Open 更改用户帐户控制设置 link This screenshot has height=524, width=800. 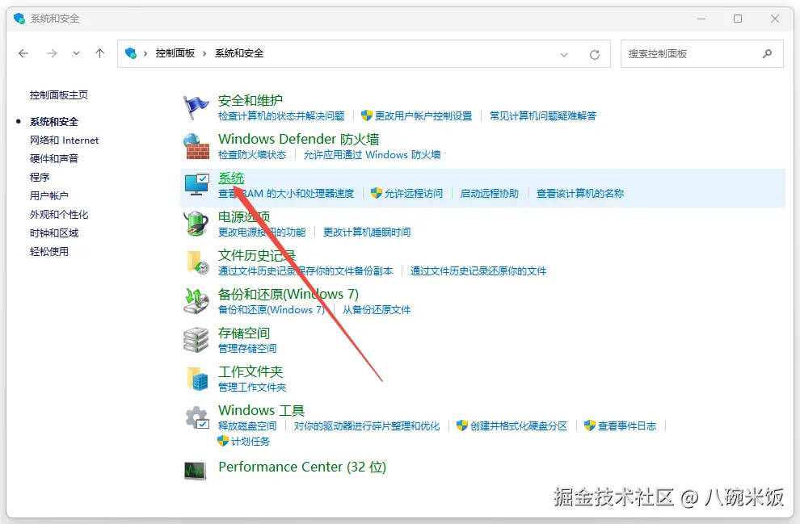coord(423,115)
